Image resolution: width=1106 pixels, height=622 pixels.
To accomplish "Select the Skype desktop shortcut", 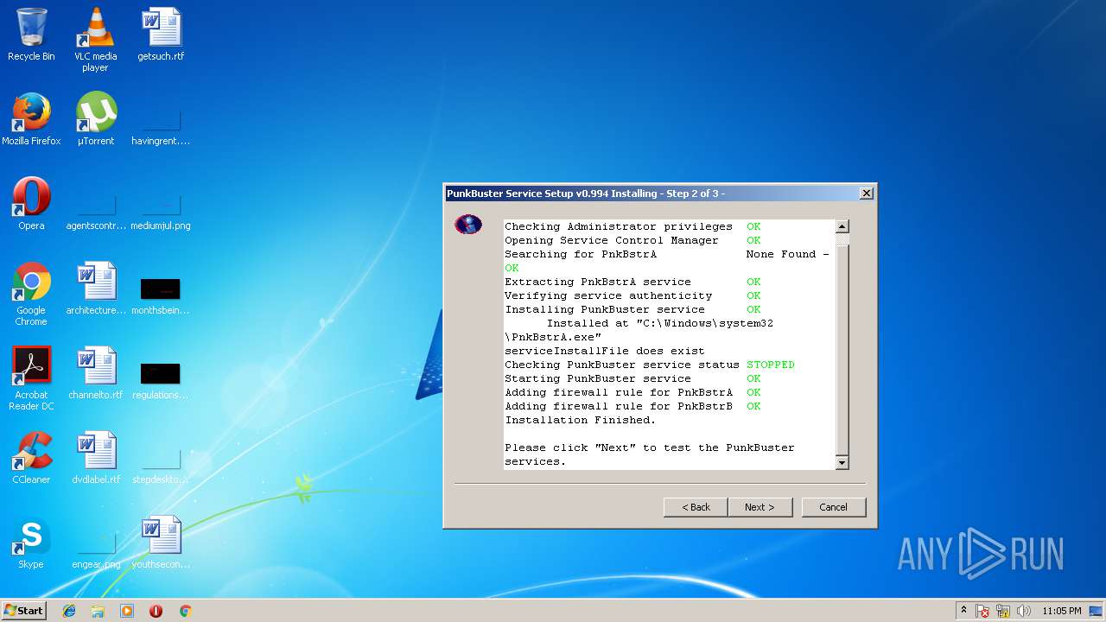I will 31,543.
